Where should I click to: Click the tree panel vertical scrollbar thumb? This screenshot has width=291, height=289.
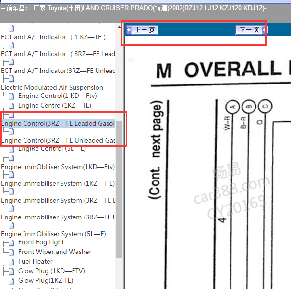pos(119,189)
